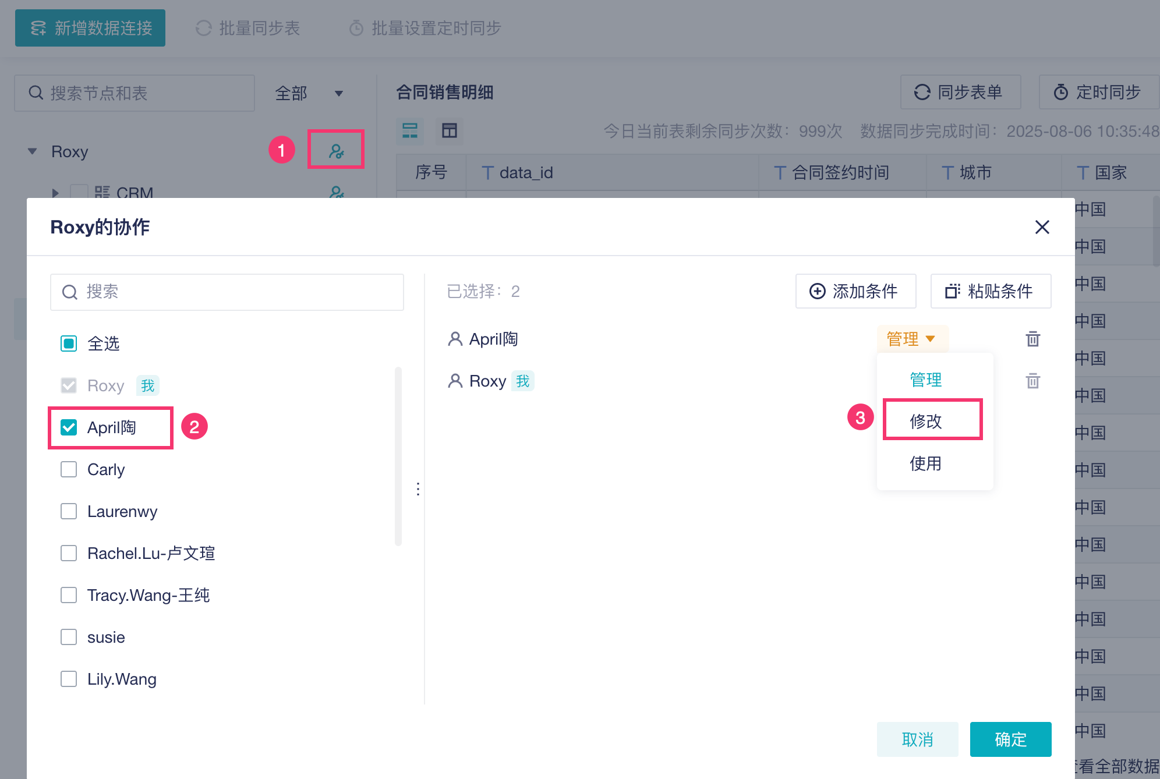Open the 管理 permission dropdown for April陶
1160x779 pixels.
pyautogui.click(x=911, y=339)
